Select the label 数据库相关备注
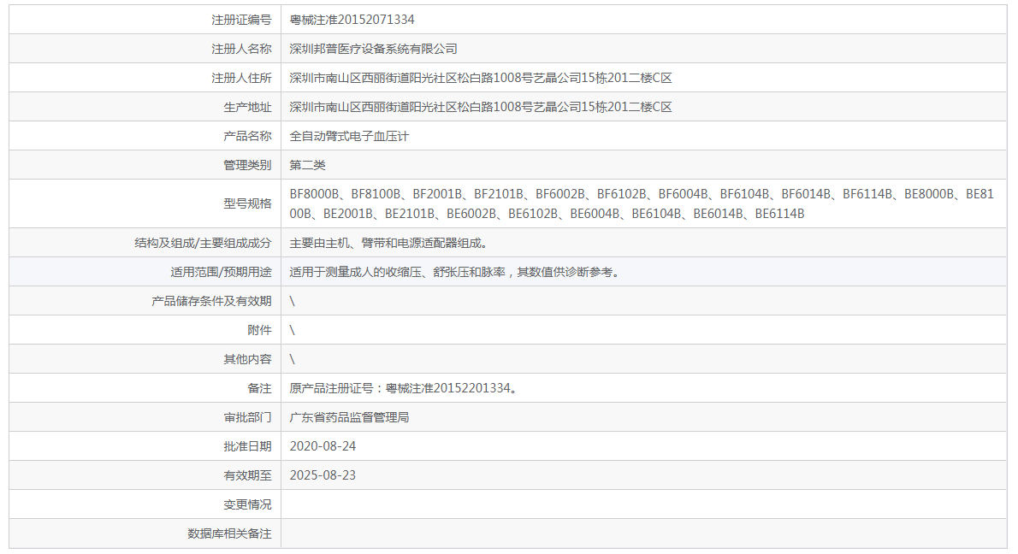This screenshot has width=1018, height=554. [229, 533]
